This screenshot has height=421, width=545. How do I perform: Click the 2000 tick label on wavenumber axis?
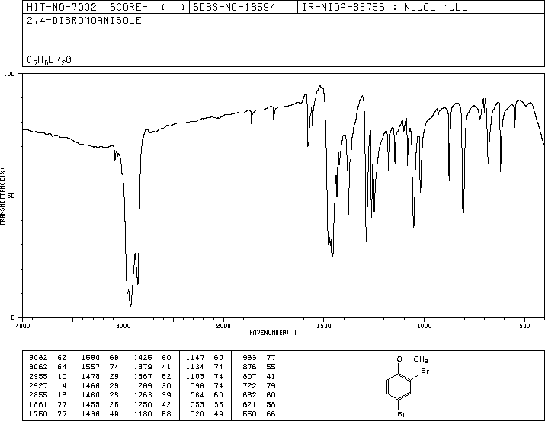(x=223, y=326)
